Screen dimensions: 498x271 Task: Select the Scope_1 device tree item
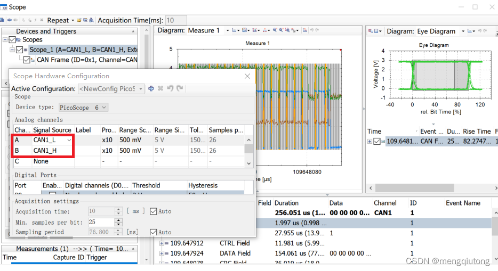(x=83, y=50)
